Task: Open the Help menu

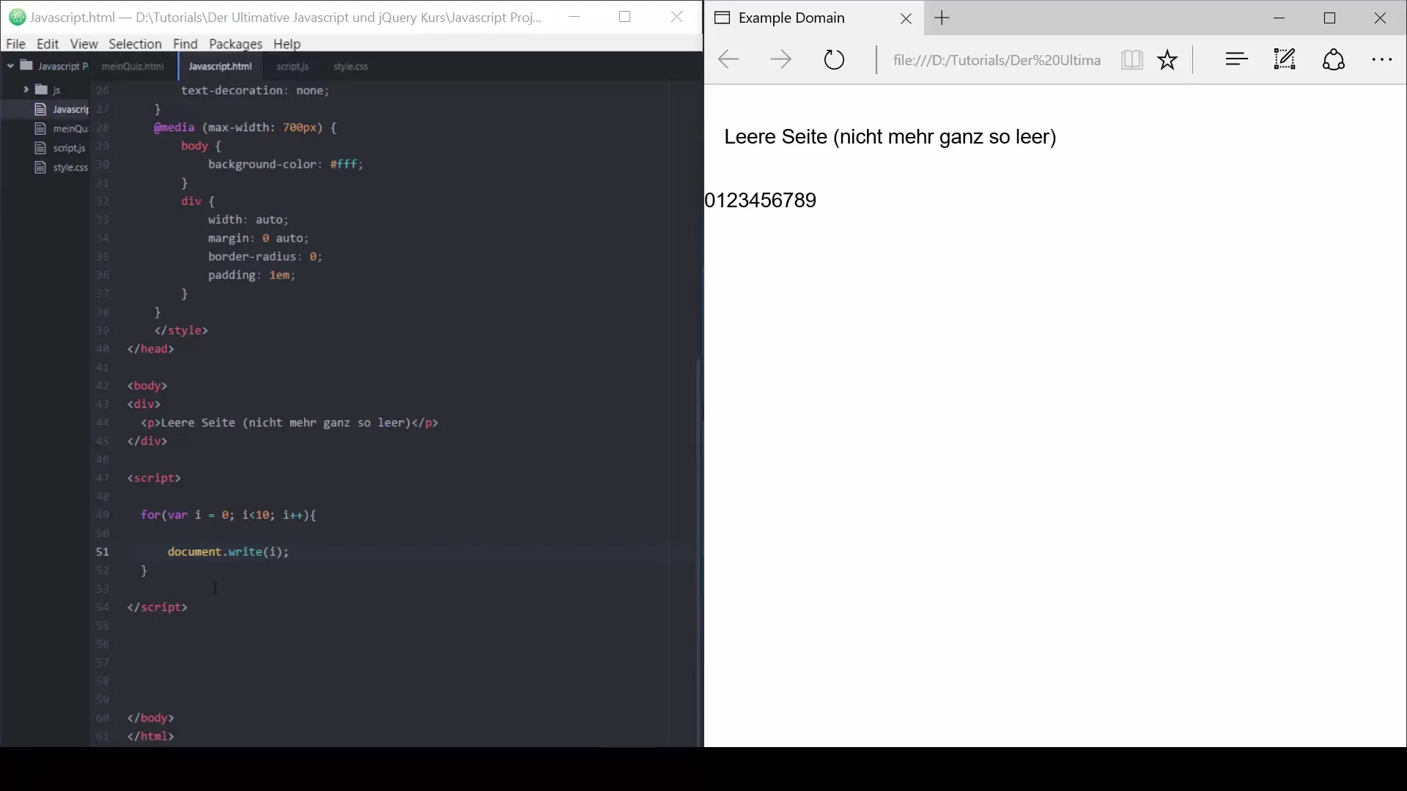Action: coord(287,44)
